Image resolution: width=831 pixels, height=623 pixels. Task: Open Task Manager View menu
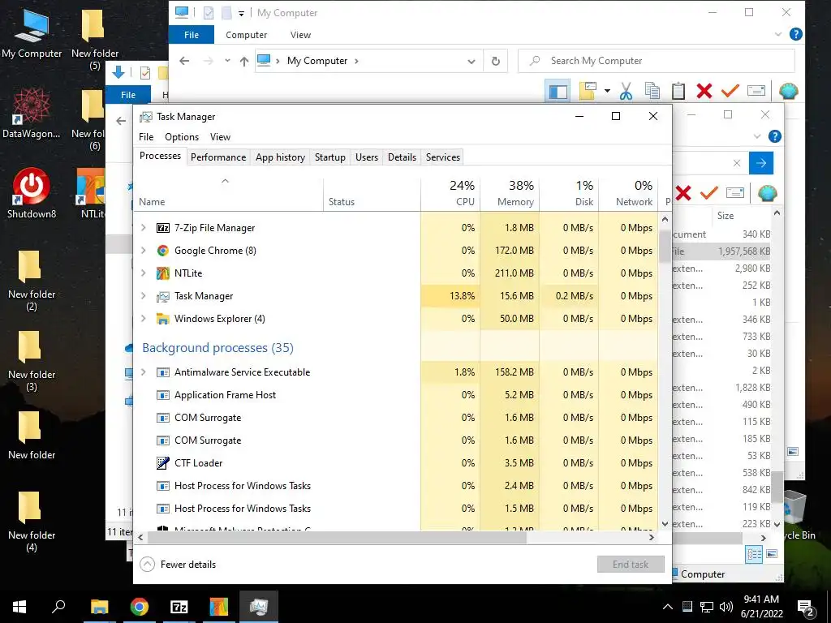point(220,137)
